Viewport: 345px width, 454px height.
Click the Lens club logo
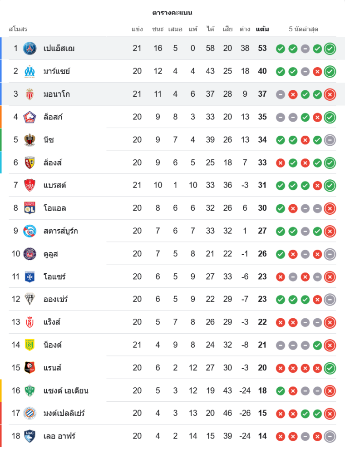(x=30, y=163)
